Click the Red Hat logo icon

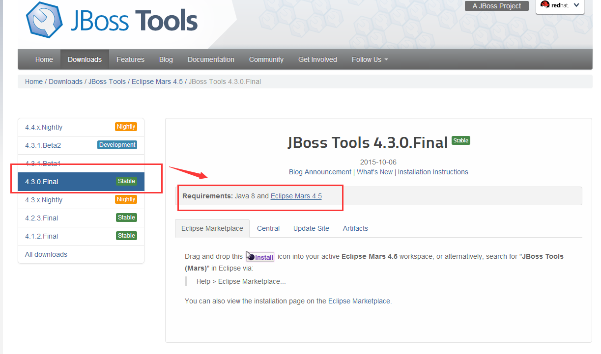tap(547, 5)
